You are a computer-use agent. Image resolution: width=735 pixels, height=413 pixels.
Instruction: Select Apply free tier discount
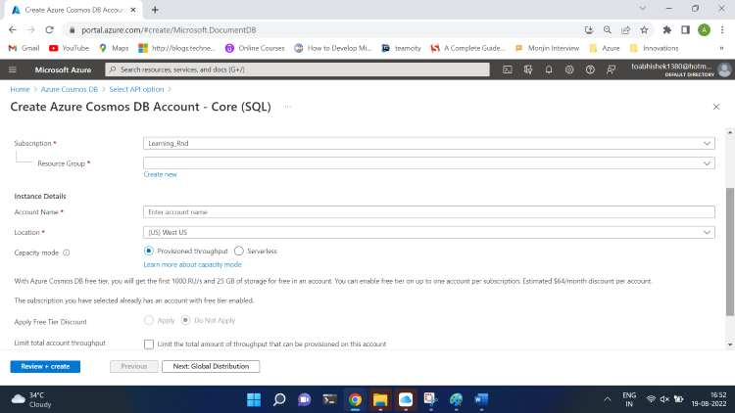pos(149,320)
